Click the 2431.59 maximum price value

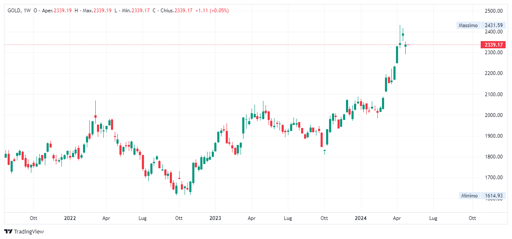coord(493,25)
